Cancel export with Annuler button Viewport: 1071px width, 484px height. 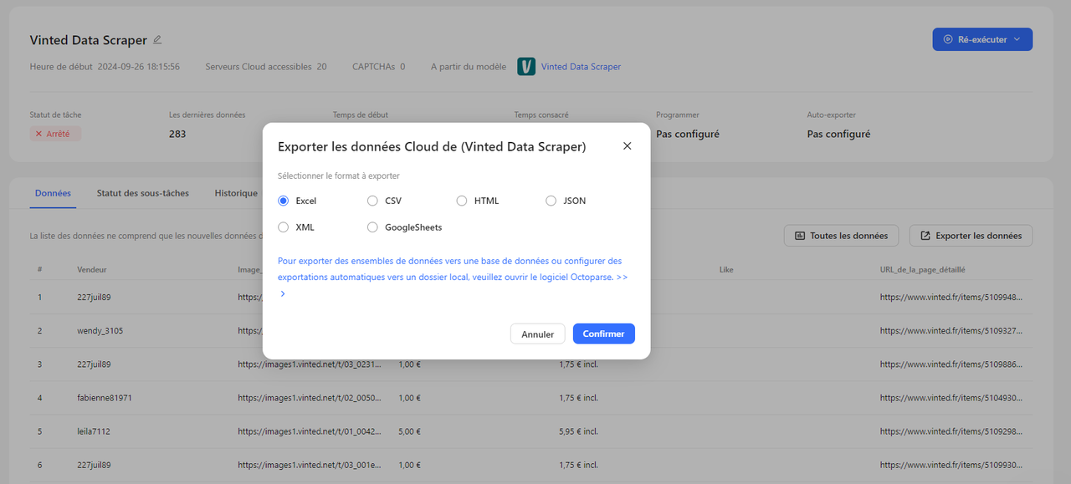537,334
